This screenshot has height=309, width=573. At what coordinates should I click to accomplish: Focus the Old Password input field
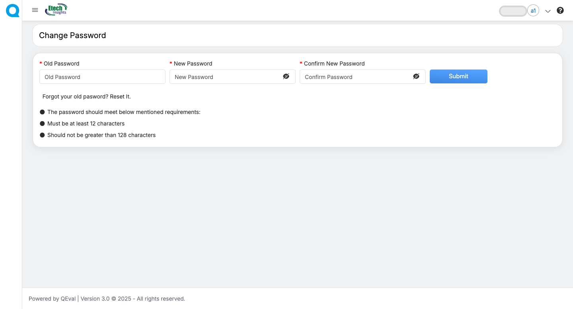(102, 77)
